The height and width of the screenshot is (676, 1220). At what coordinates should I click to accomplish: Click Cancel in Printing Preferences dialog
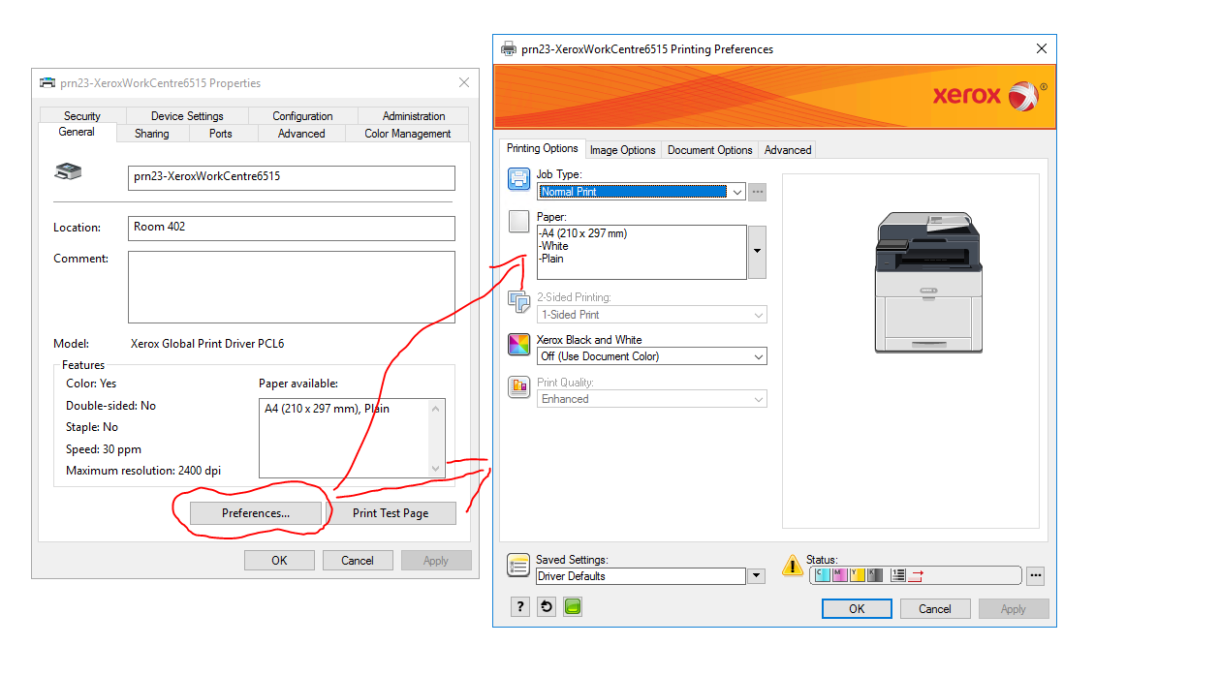coord(935,609)
